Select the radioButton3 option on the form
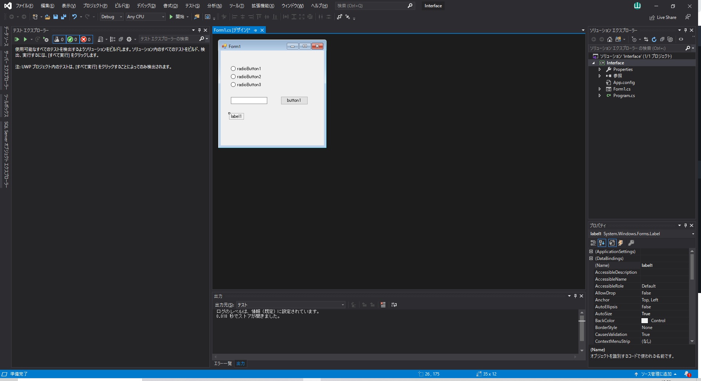The height and width of the screenshot is (381, 701). click(233, 85)
